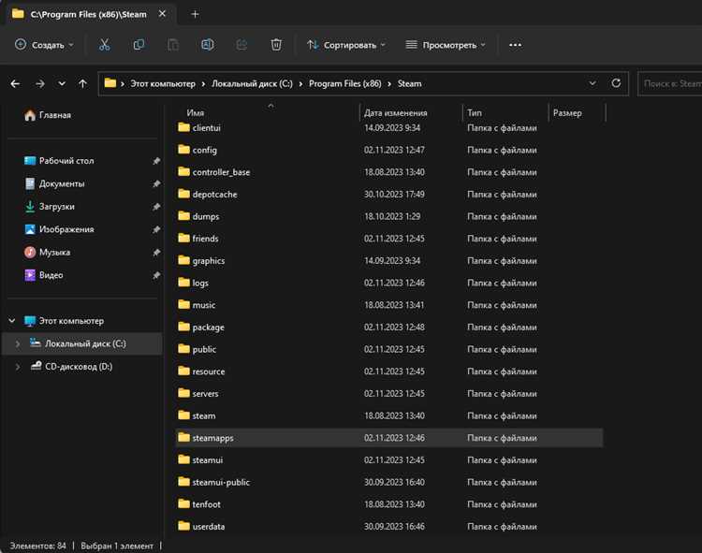Collapse the Этот компьютер tree node
The width and height of the screenshot is (702, 553).
click(12, 321)
